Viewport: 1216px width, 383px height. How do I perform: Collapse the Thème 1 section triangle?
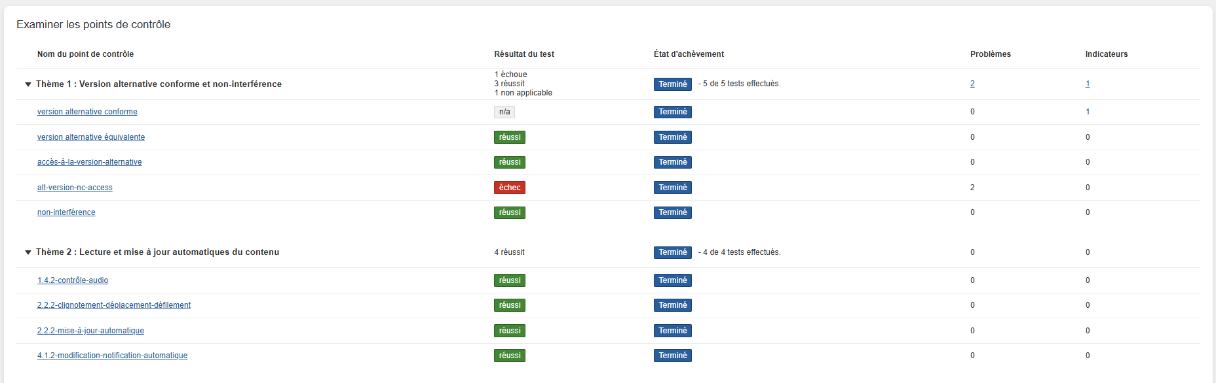coord(28,84)
